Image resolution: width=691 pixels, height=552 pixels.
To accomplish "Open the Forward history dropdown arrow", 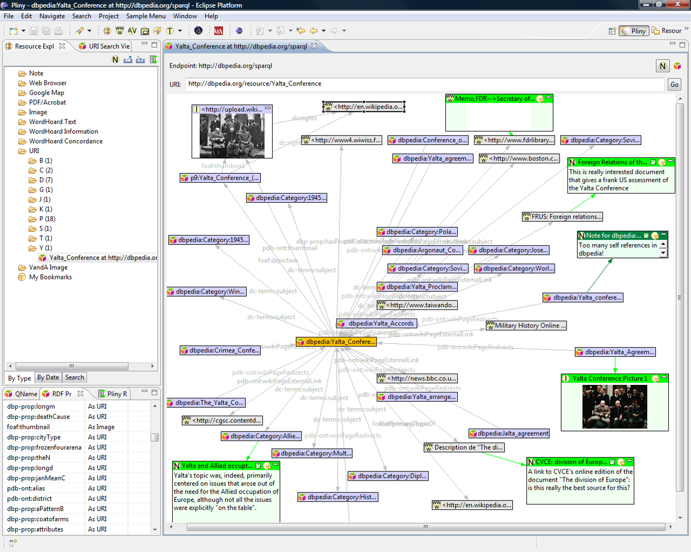I will coord(344,31).
